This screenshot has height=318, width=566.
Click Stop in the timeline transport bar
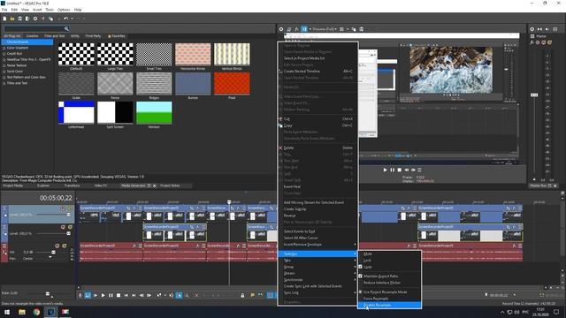click(119, 295)
